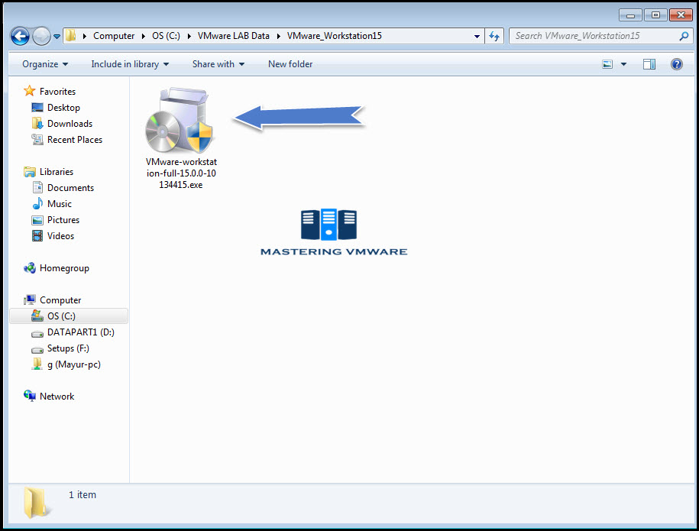Open the view options dropdown arrow
The height and width of the screenshot is (531, 699).
tap(623, 64)
